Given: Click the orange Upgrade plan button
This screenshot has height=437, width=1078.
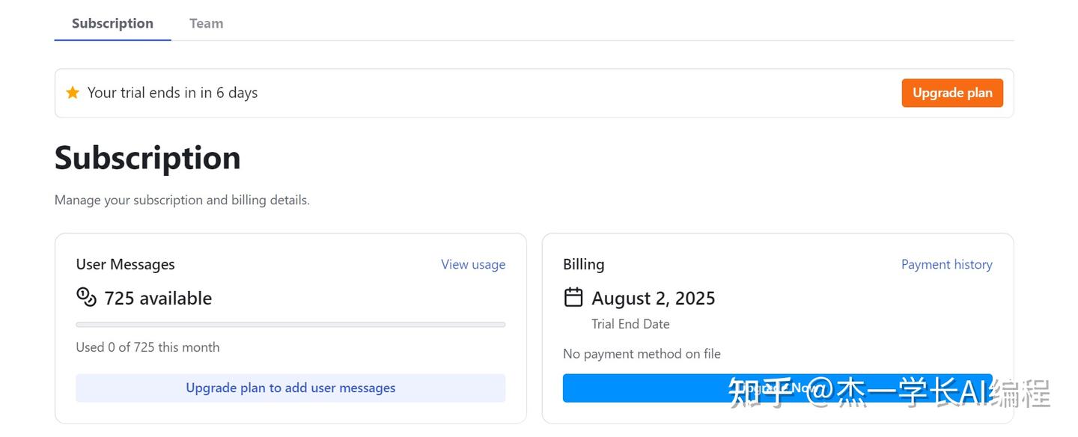Looking at the screenshot, I should pos(951,92).
